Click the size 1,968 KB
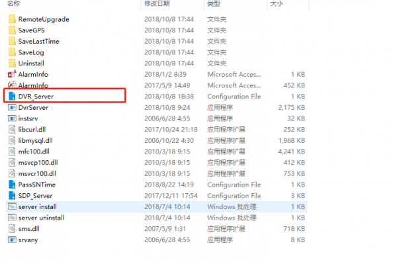This screenshot has height=262, width=397. [292, 140]
